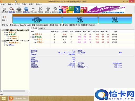This screenshot has width=135, height=101.
Task: Select the F: 18.0GB partition bar
Action: pos(80,19)
